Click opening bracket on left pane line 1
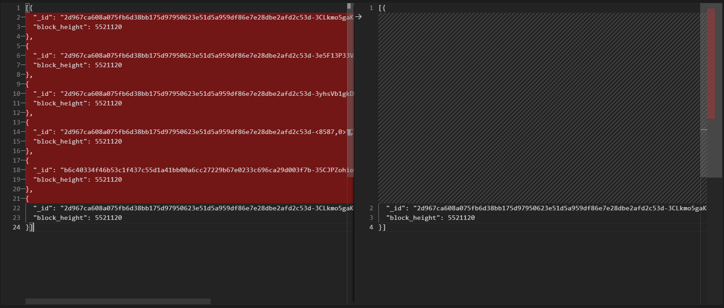The width and height of the screenshot is (724, 308). (x=29, y=8)
